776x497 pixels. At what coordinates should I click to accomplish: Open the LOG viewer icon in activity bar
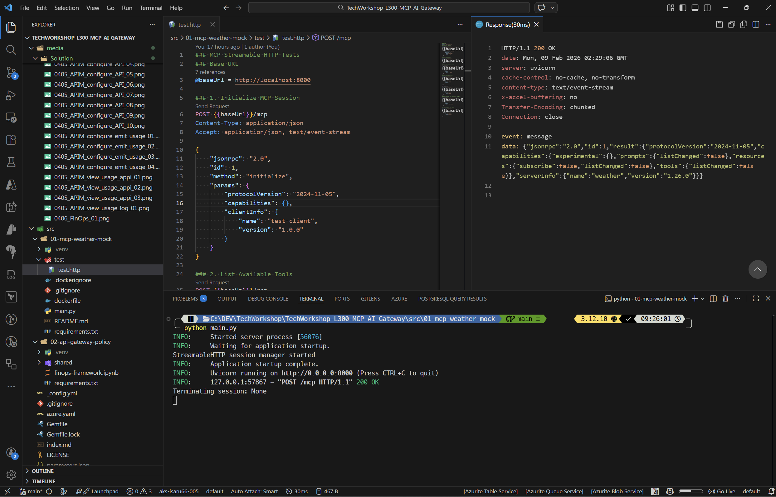[x=11, y=274]
